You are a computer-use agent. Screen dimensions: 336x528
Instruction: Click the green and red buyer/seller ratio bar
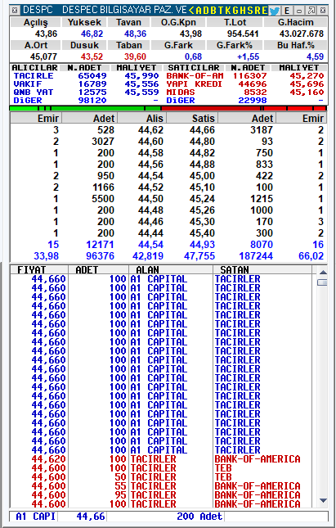tap(168, 108)
